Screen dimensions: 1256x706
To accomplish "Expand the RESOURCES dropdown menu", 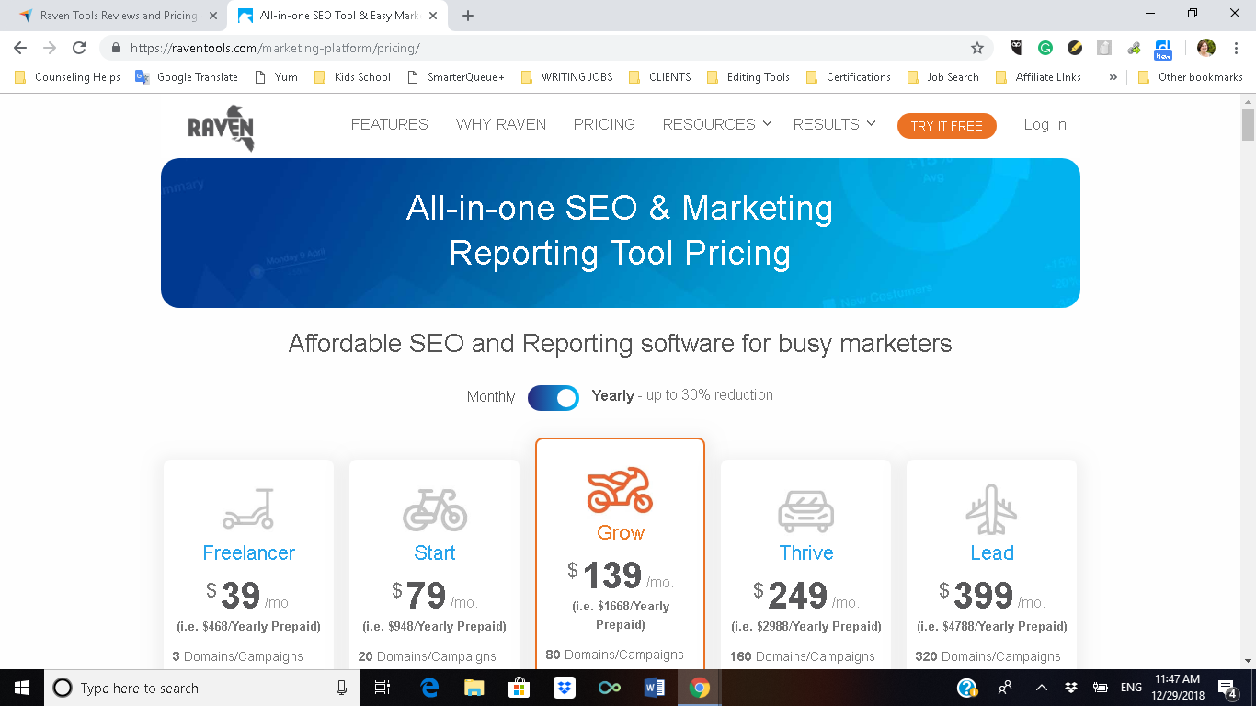I will pos(717,124).
